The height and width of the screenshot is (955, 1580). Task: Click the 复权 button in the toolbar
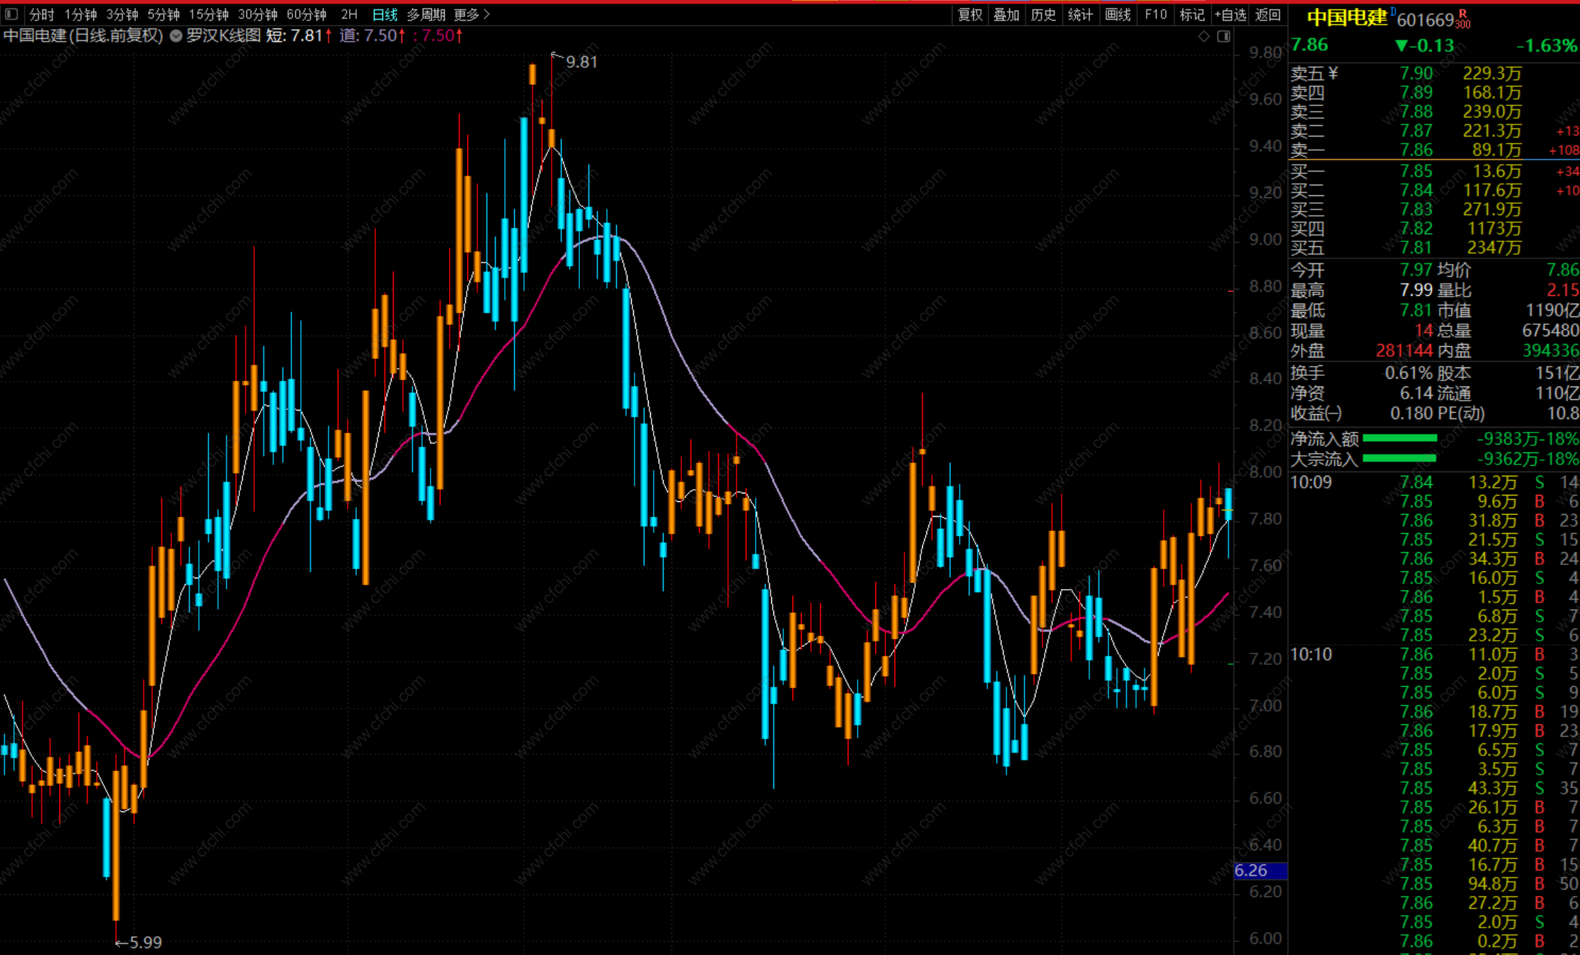tap(970, 14)
